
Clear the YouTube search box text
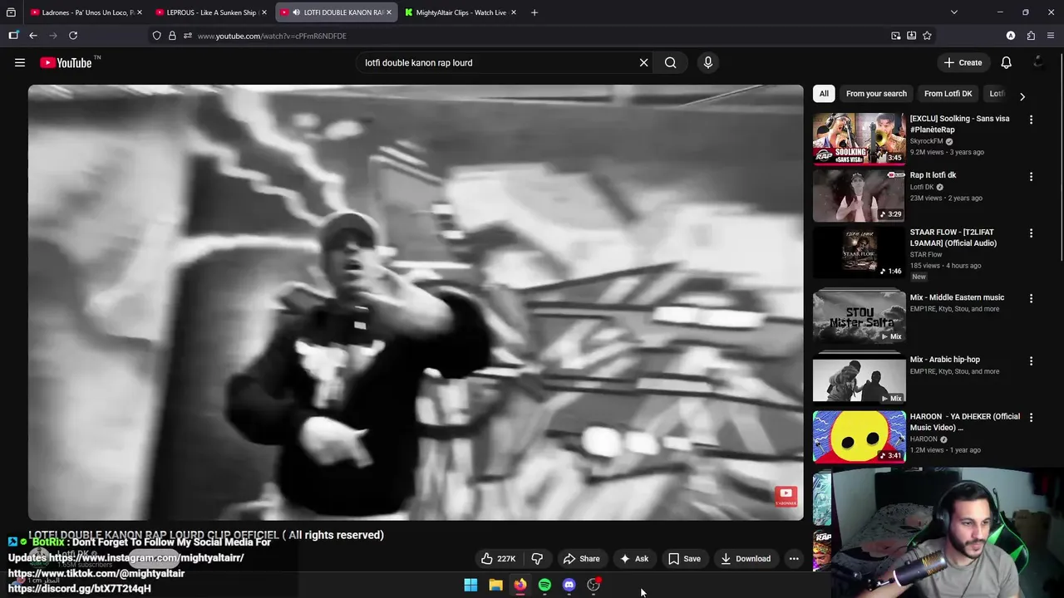pos(643,62)
